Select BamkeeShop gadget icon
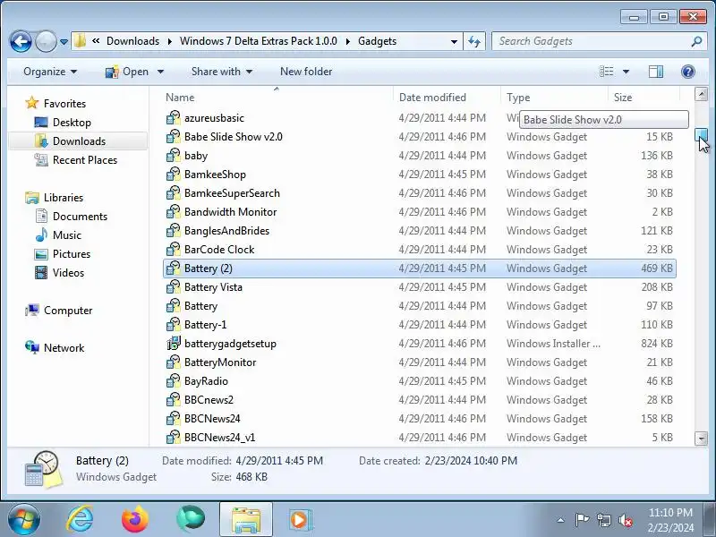This screenshot has height=537, width=716. point(173,174)
